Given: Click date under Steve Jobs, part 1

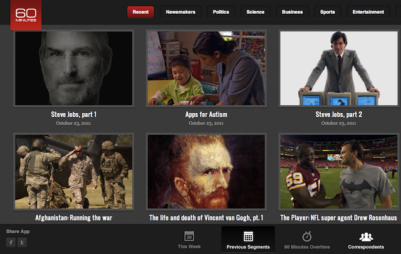Looking at the screenshot, I should pyautogui.click(x=73, y=123).
